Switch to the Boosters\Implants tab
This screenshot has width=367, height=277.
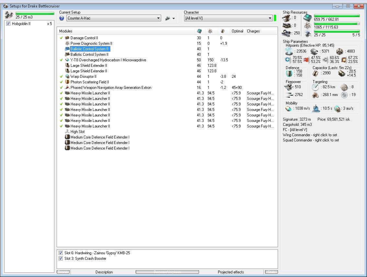pyautogui.click(x=167, y=272)
